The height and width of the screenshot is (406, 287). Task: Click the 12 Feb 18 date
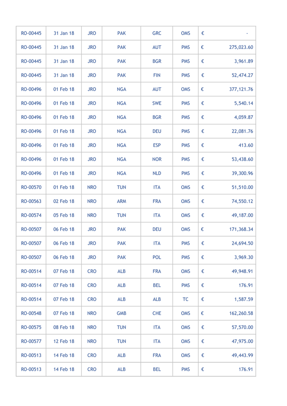(x=64, y=341)
